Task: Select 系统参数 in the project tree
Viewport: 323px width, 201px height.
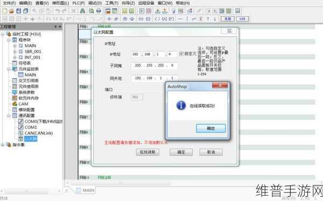Action: pos(27,92)
